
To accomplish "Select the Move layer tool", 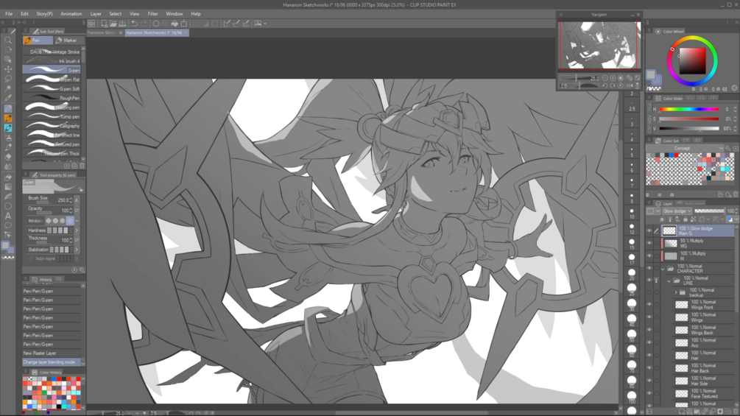I will tap(8, 69).
